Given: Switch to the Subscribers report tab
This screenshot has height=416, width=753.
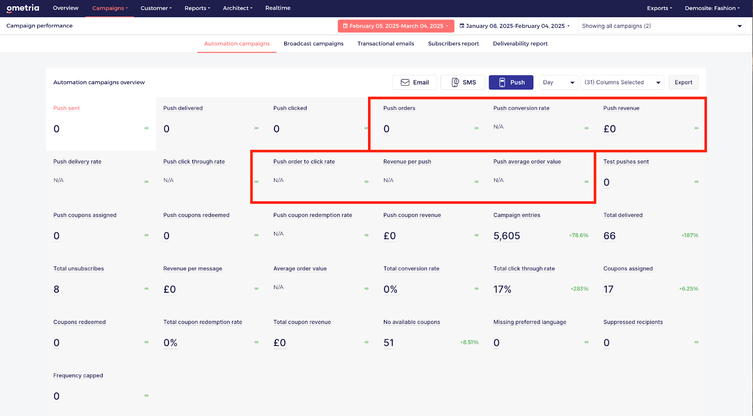Looking at the screenshot, I should (453, 44).
